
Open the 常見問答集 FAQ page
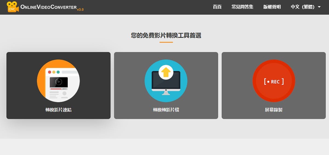click(242, 7)
